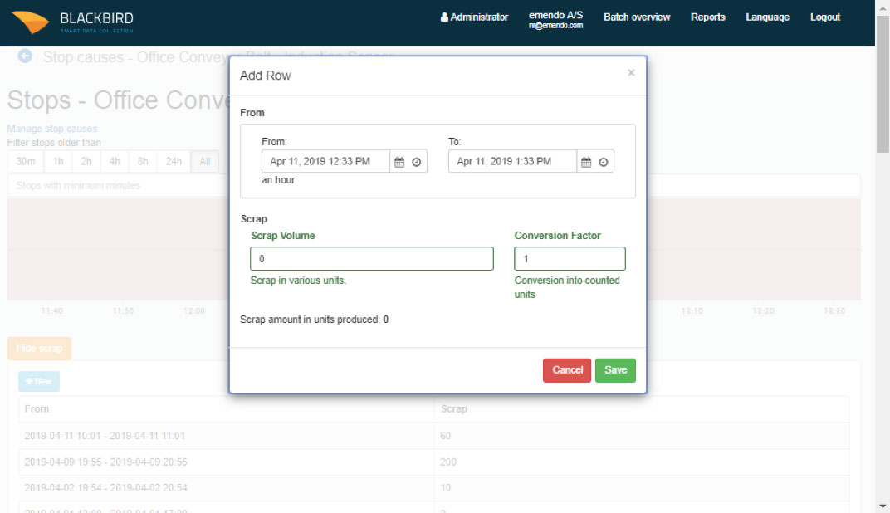Select the 8h filter
The width and height of the screenshot is (890, 513).
click(143, 162)
